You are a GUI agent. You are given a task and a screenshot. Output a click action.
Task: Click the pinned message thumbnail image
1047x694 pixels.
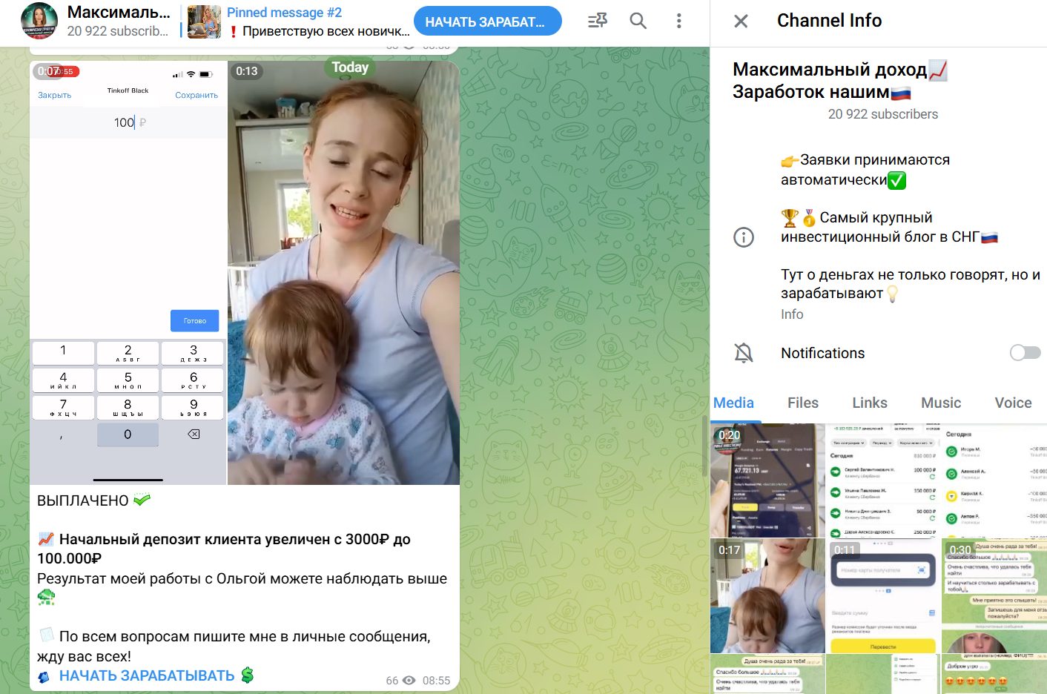pos(204,22)
